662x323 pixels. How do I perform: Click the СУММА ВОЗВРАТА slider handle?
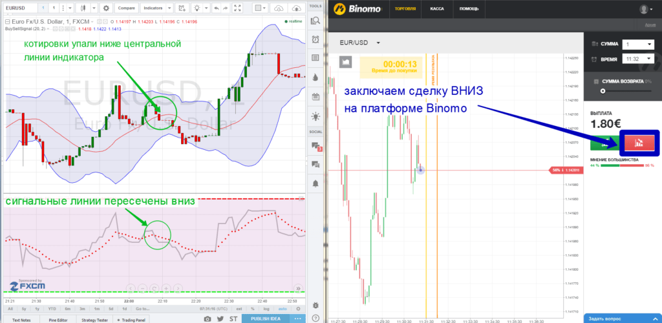(603, 92)
